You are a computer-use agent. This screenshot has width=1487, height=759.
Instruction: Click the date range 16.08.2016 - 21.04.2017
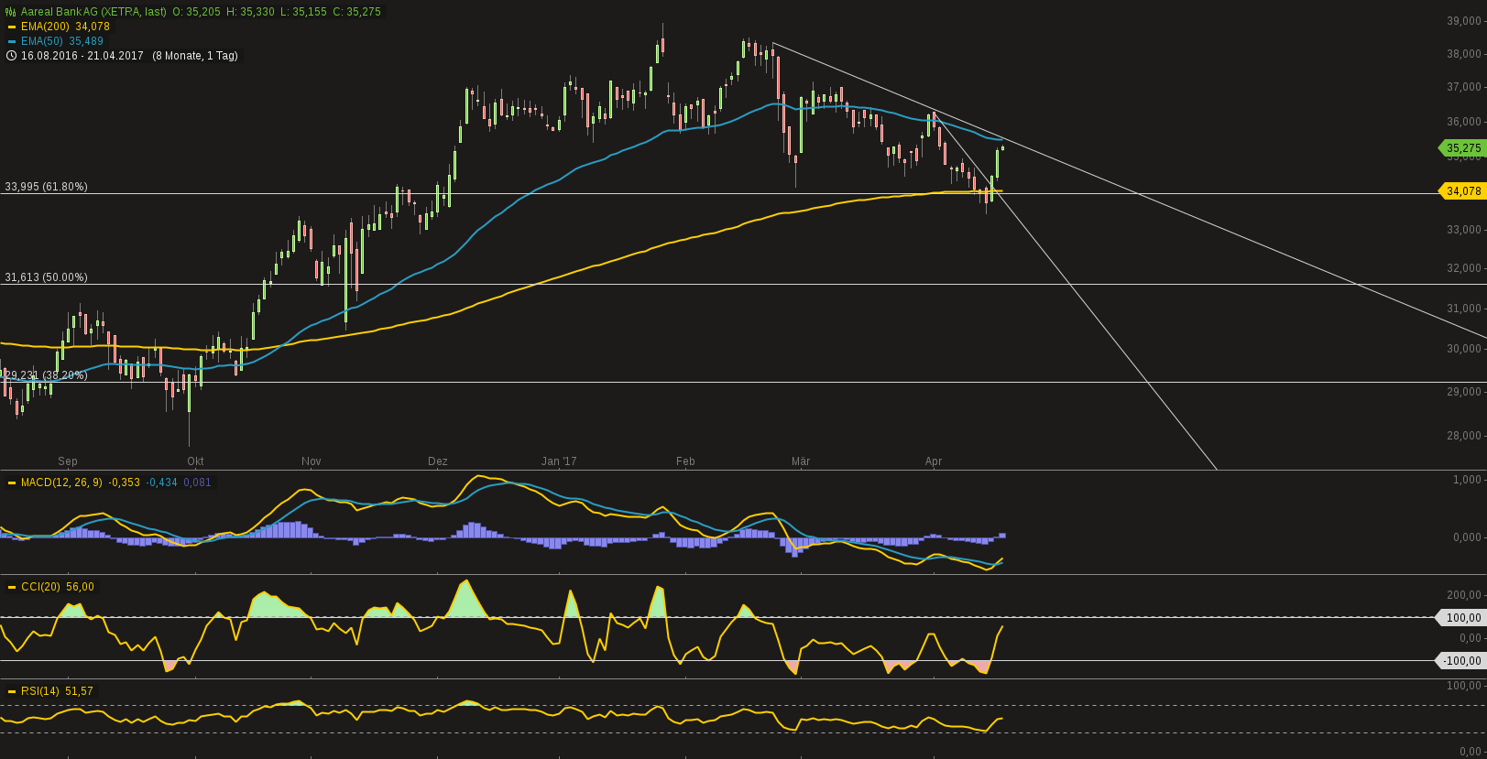coord(82,56)
